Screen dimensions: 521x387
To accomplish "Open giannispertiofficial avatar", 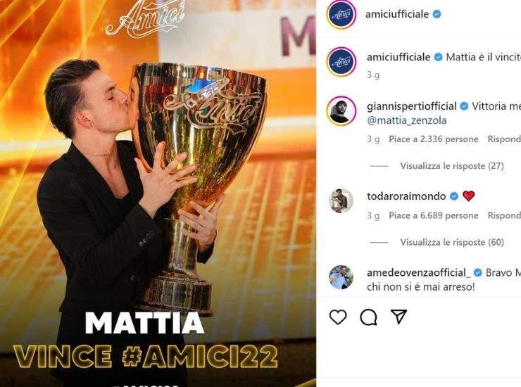I will click(x=341, y=110).
